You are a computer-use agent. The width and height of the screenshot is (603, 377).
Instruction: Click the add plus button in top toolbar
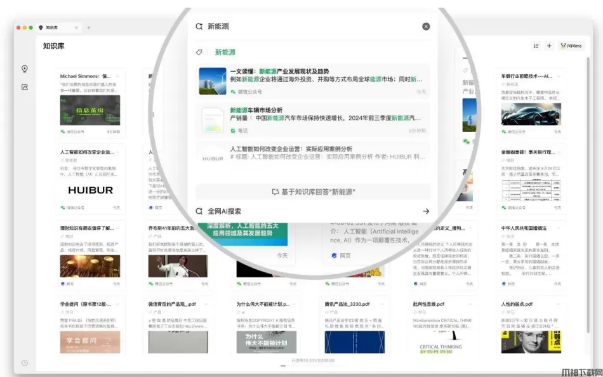click(549, 46)
